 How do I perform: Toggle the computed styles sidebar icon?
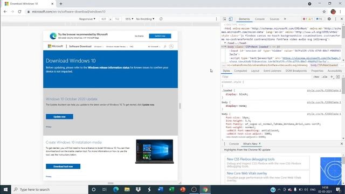pos(338,77)
